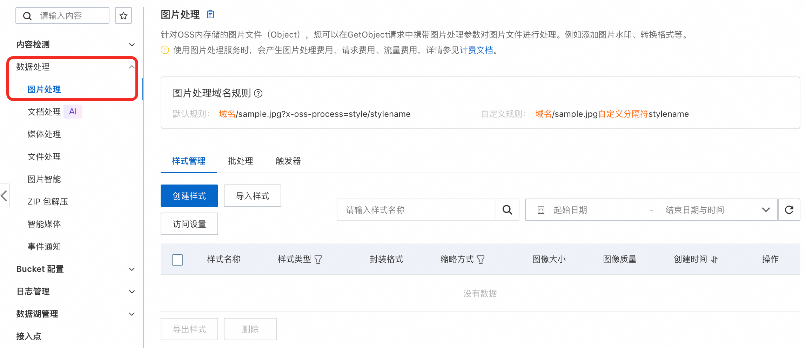Click the AI badge beside 文档处理
806x348 pixels.
tap(73, 112)
